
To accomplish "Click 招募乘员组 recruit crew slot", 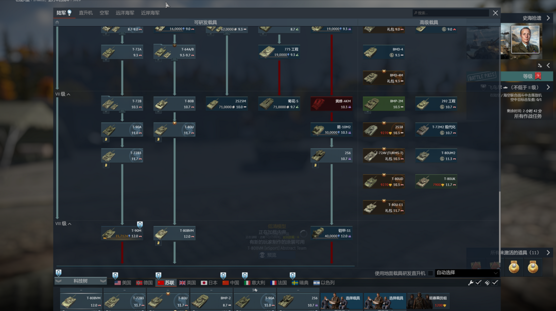I will 428,300.
